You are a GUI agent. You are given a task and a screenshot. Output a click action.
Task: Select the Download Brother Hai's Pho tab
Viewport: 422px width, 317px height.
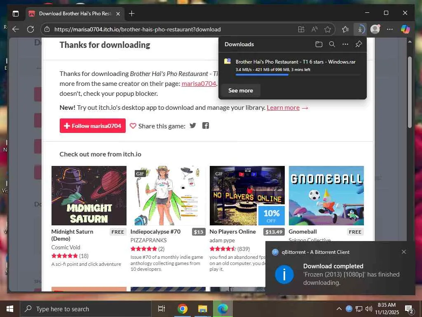75,14
